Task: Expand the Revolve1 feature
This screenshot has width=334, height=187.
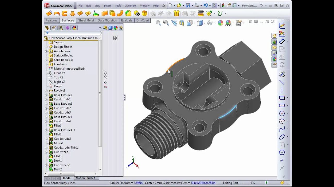Action: coord(46,91)
